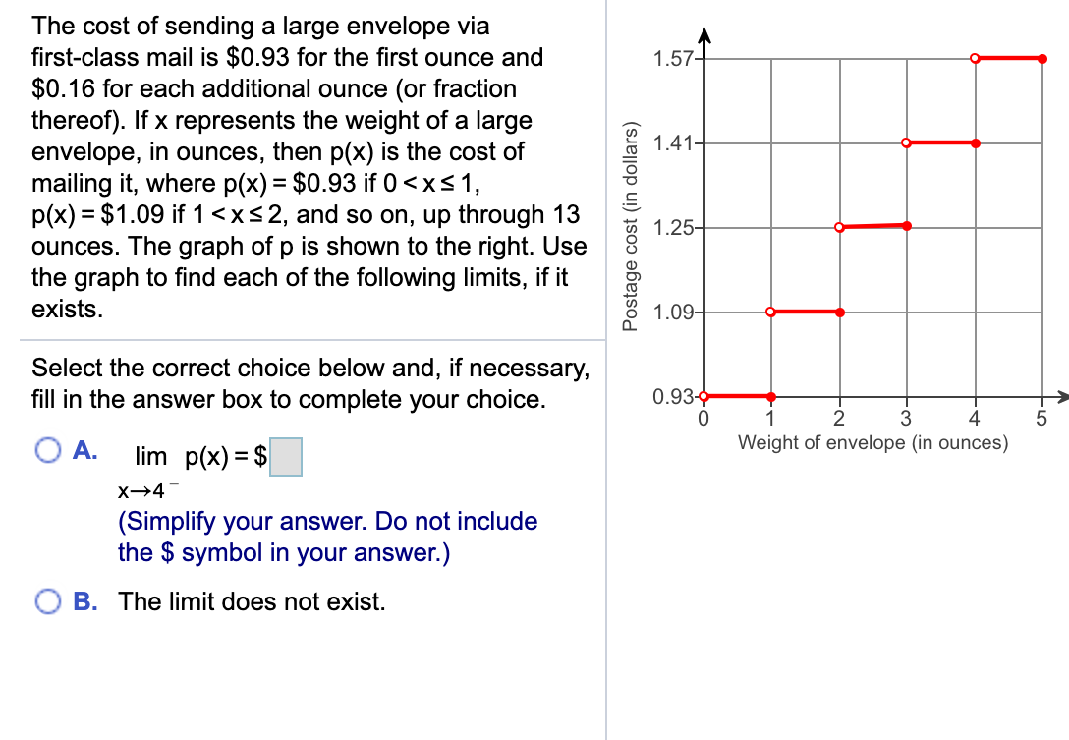Click the empty answer input box
The height and width of the screenshot is (740, 1069).
click(287, 457)
